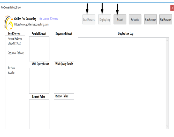Screen dimensions: 174x137
Task: Select the Spooler service entry
Action: pyautogui.click(x=11, y=72)
